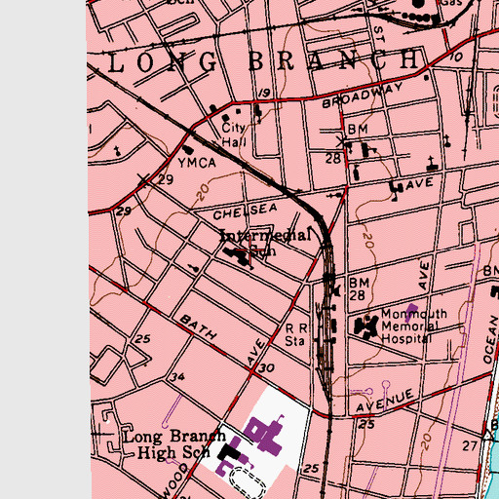Click the Monmouth Memorial Hospital building symbol

366,327
